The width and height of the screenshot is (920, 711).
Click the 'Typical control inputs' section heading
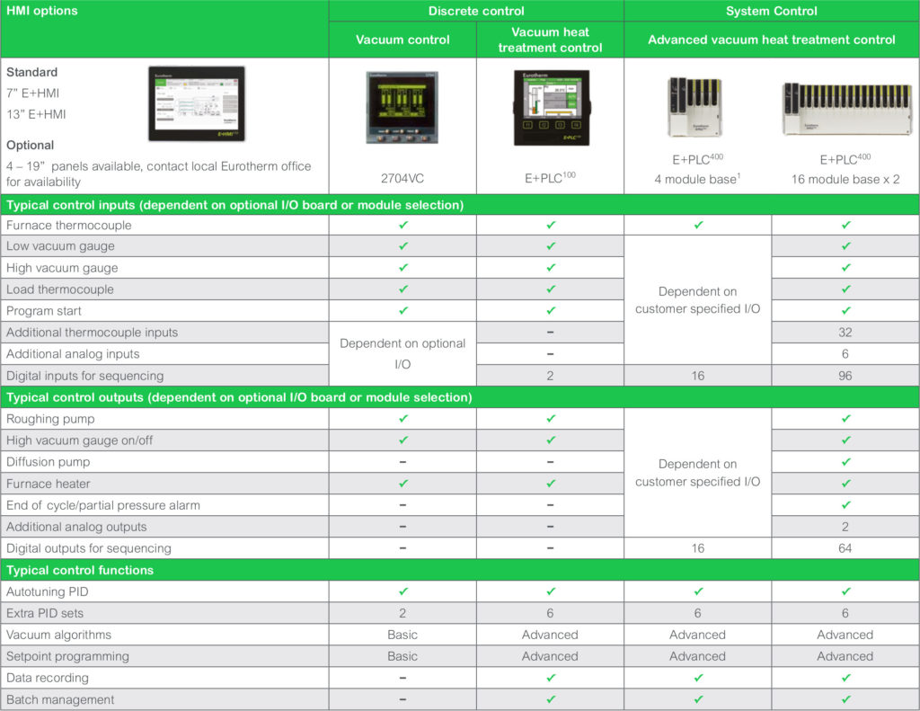pyautogui.click(x=234, y=205)
